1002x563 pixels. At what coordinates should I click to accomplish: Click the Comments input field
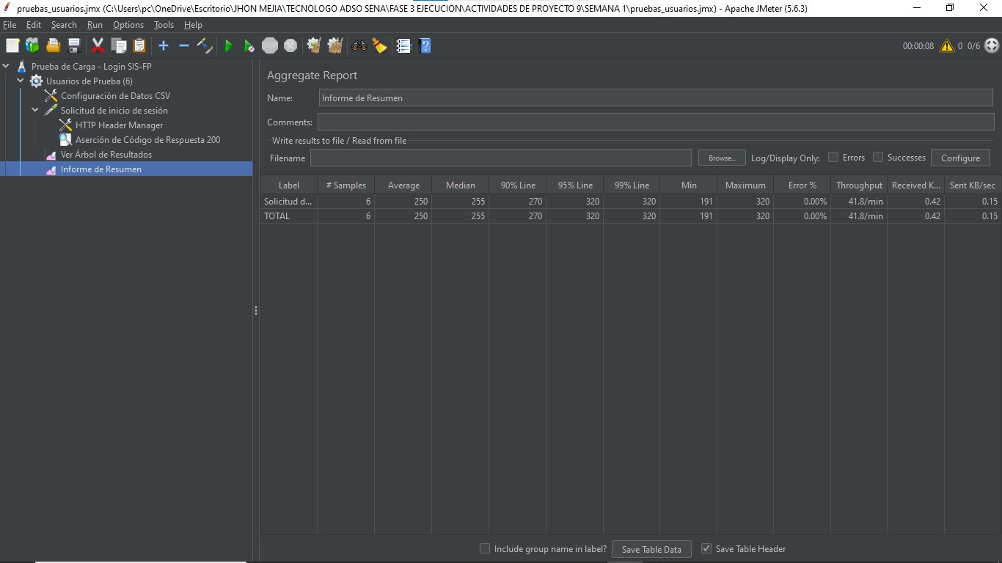pyautogui.click(x=656, y=122)
